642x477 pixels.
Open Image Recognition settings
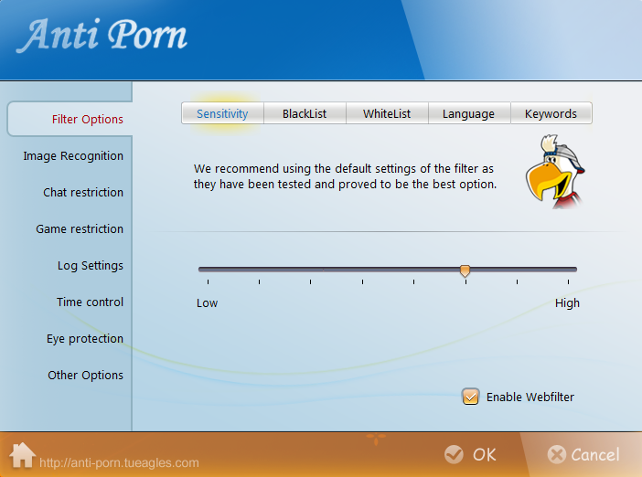[x=73, y=156]
